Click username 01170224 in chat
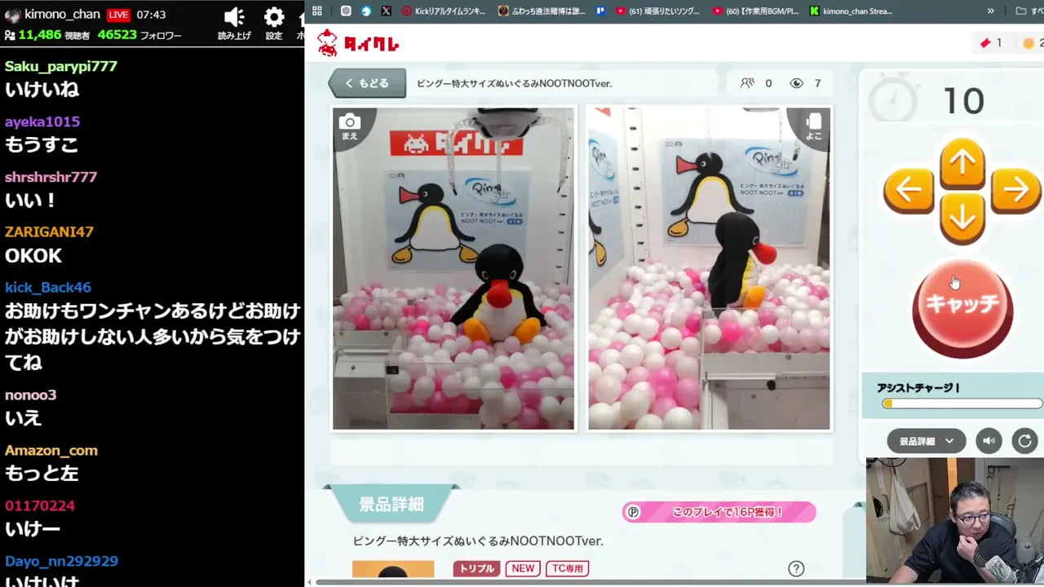Viewport: 1044px width, 587px height. click(40, 505)
